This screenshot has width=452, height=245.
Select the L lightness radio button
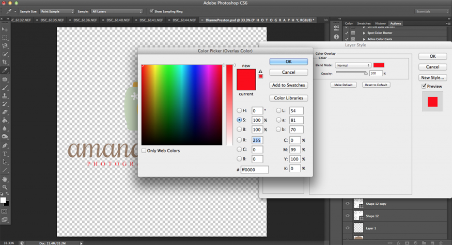(278, 110)
